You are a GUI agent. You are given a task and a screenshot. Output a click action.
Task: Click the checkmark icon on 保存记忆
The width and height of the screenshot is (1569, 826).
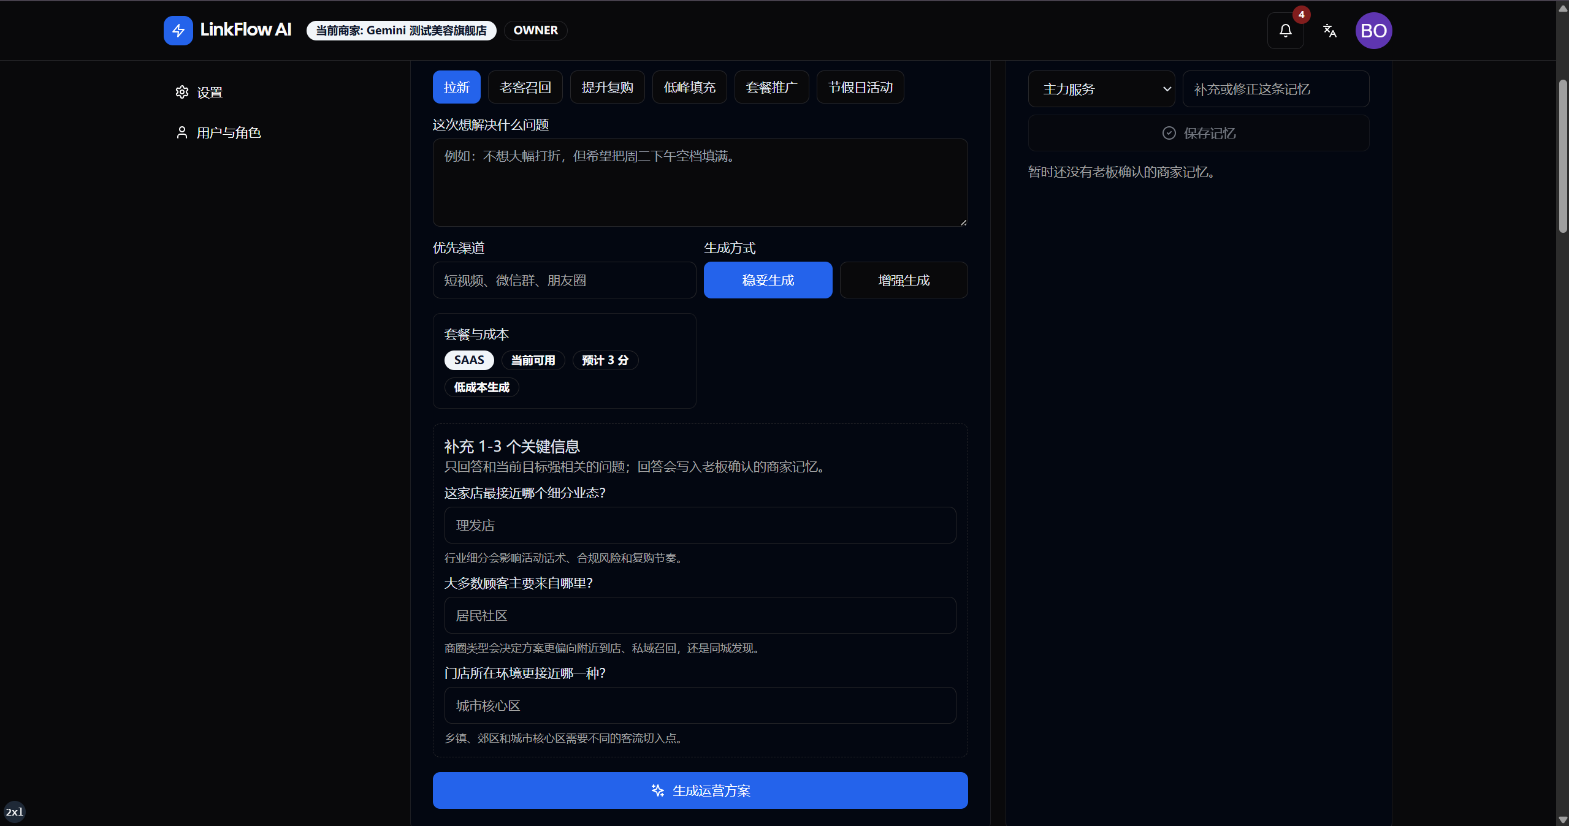[1169, 133]
